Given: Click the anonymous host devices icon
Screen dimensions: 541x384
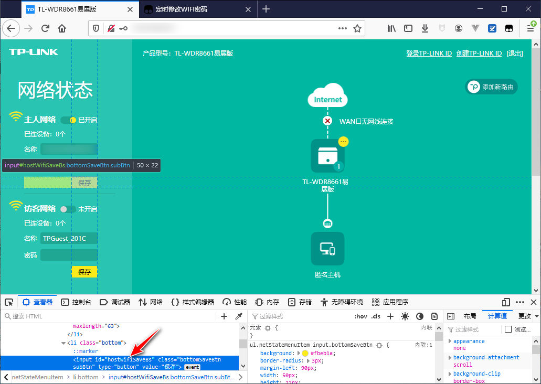Looking at the screenshot, I should 327,249.
